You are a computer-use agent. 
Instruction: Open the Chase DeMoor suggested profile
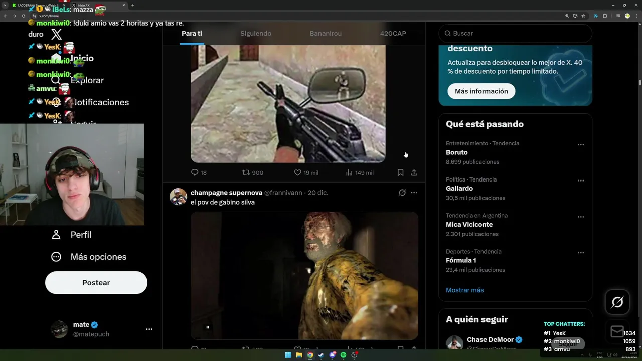tap(490, 340)
